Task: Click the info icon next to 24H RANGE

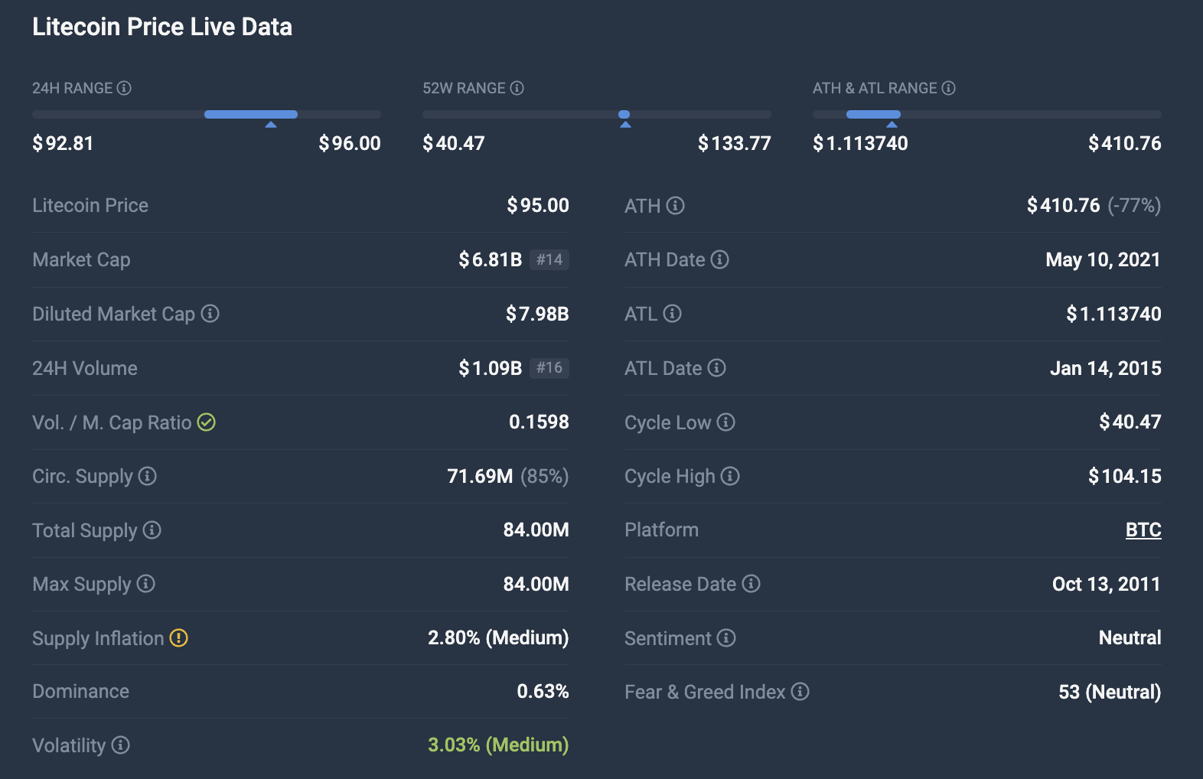Action: 124,88
